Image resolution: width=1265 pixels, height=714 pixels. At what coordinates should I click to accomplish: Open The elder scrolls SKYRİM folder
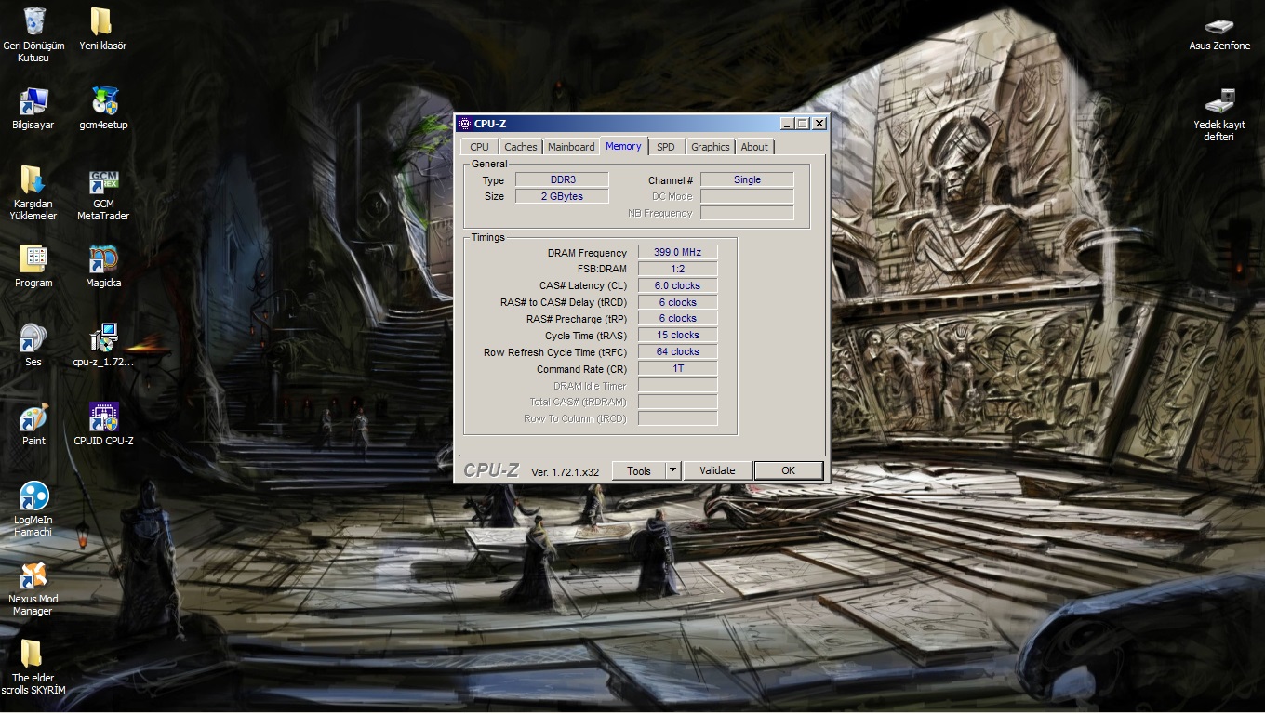pyautogui.click(x=33, y=654)
